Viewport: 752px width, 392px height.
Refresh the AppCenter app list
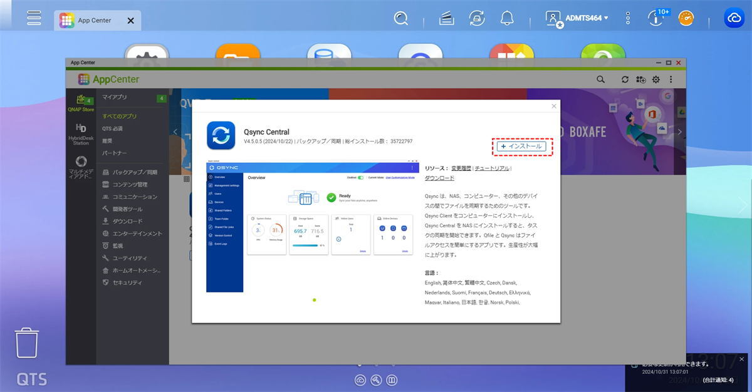625,80
